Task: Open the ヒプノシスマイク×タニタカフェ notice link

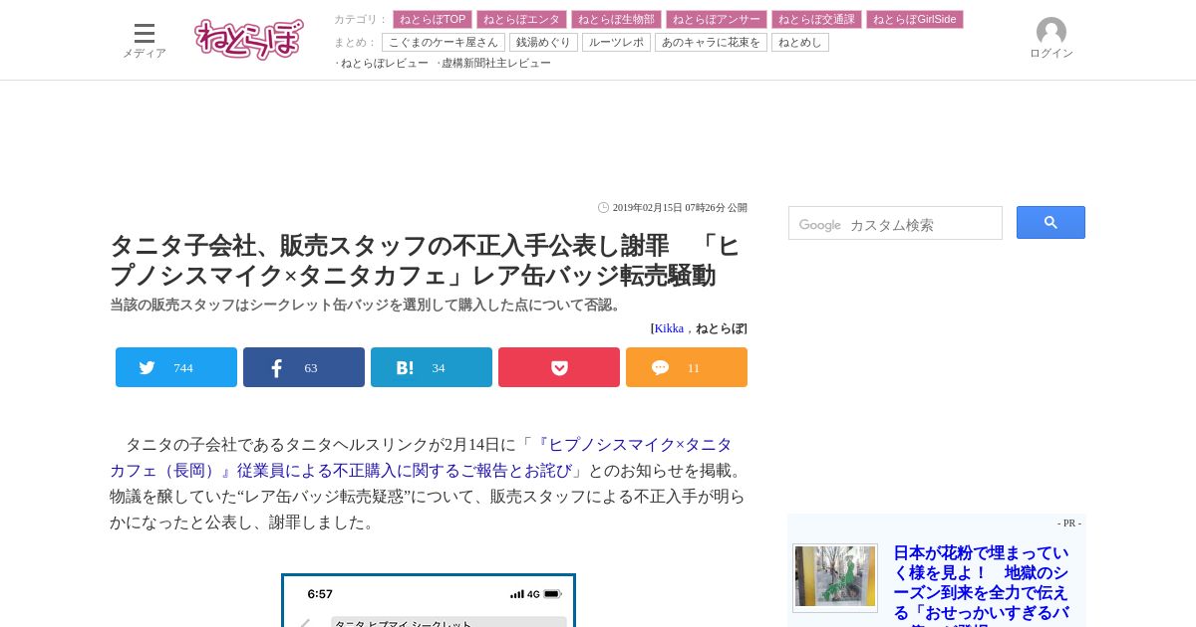Action: coord(421,458)
